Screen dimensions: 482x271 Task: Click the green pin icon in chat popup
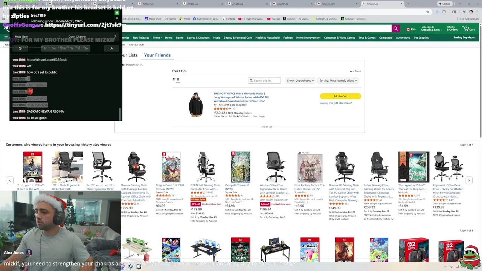[117, 13]
